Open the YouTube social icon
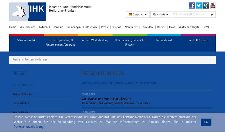225x132 pixels. [x=213, y=6]
